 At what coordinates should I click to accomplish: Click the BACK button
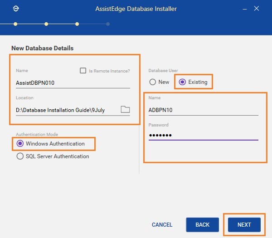point(203,225)
